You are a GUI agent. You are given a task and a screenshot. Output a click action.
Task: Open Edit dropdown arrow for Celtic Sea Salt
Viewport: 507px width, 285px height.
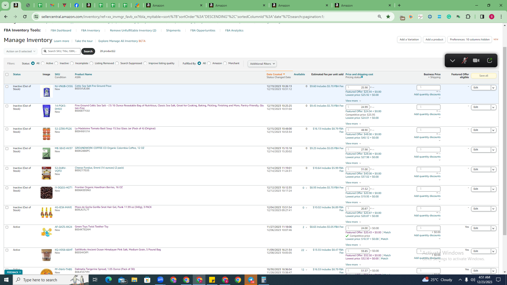tap(493, 88)
